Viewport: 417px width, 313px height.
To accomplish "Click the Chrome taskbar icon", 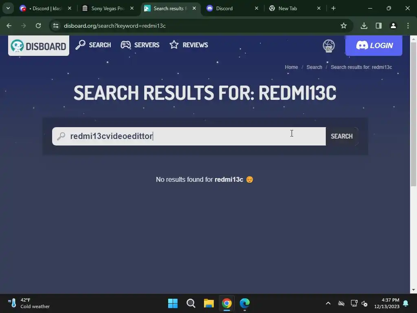I will coord(227,303).
